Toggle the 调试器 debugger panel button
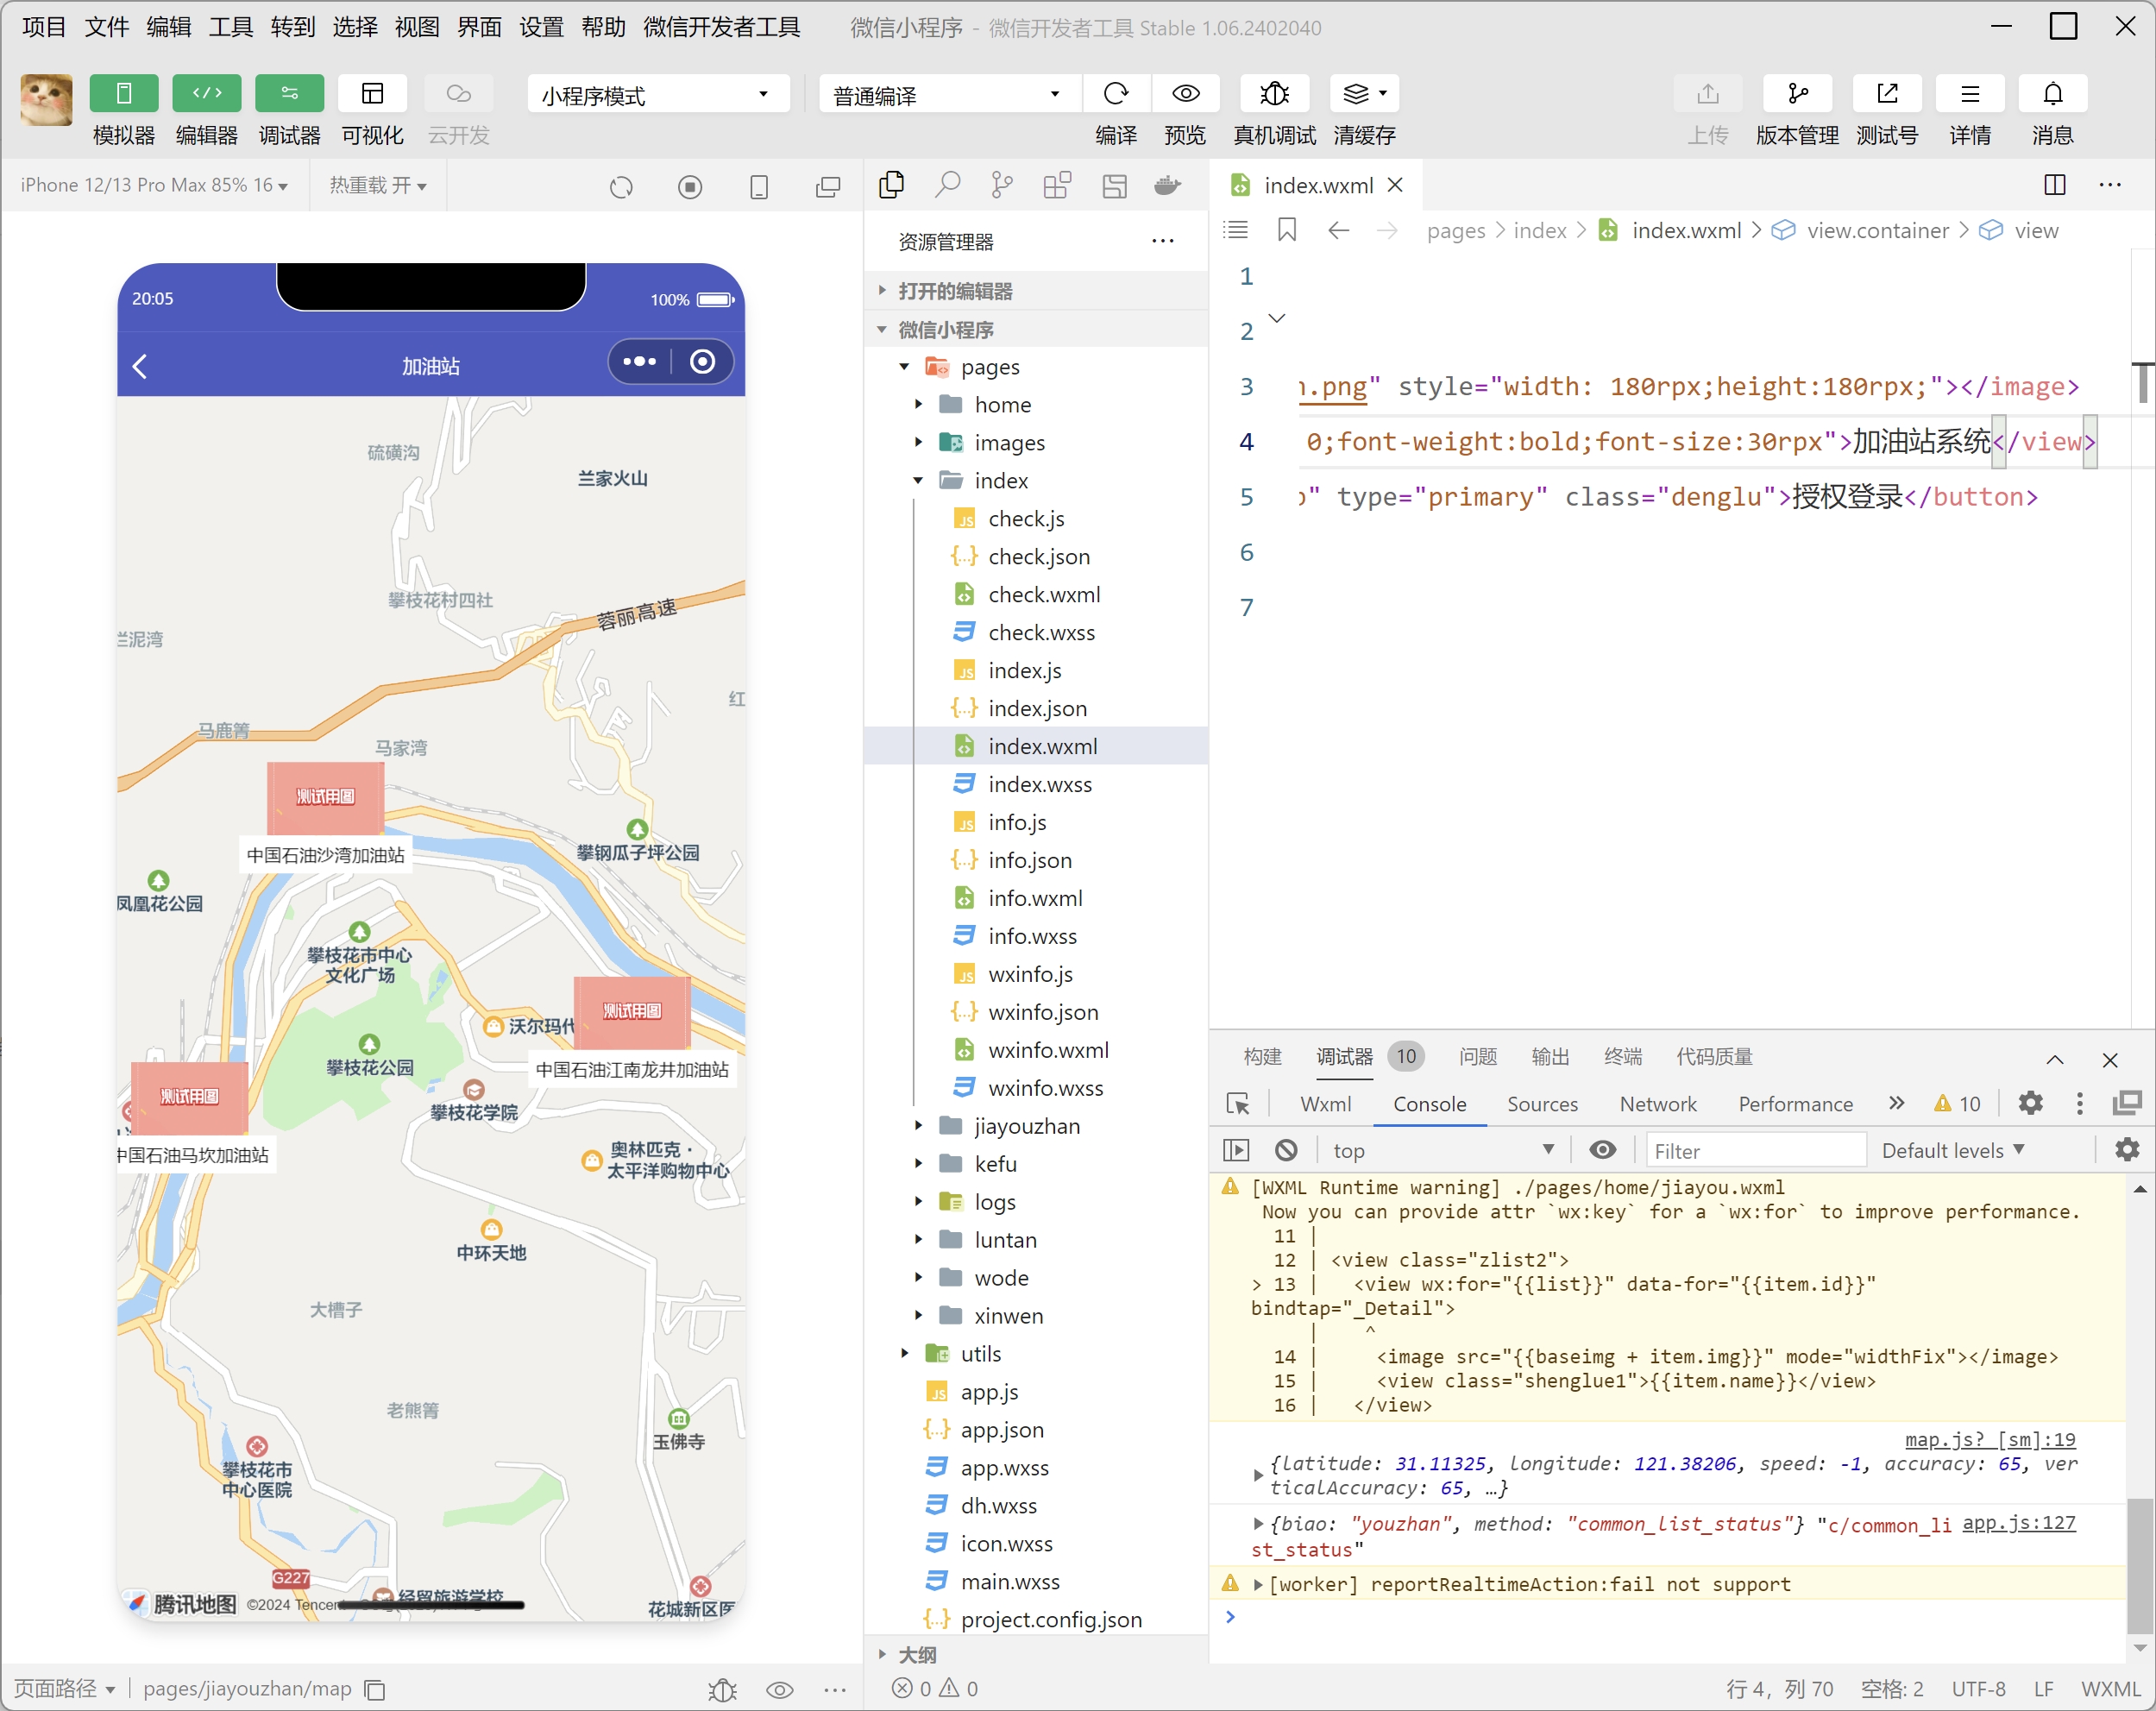Image resolution: width=2156 pixels, height=1711 pixels. click(x=290, y=94)
